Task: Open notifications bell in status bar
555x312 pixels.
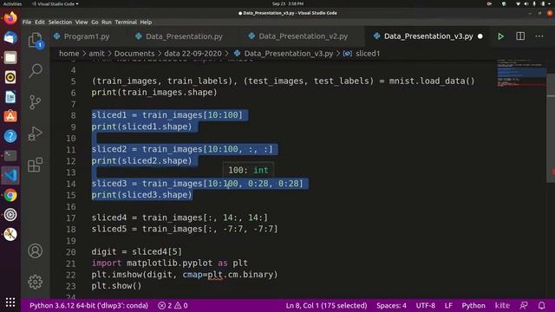Action: pyautogui.click(x=541, y=306)
